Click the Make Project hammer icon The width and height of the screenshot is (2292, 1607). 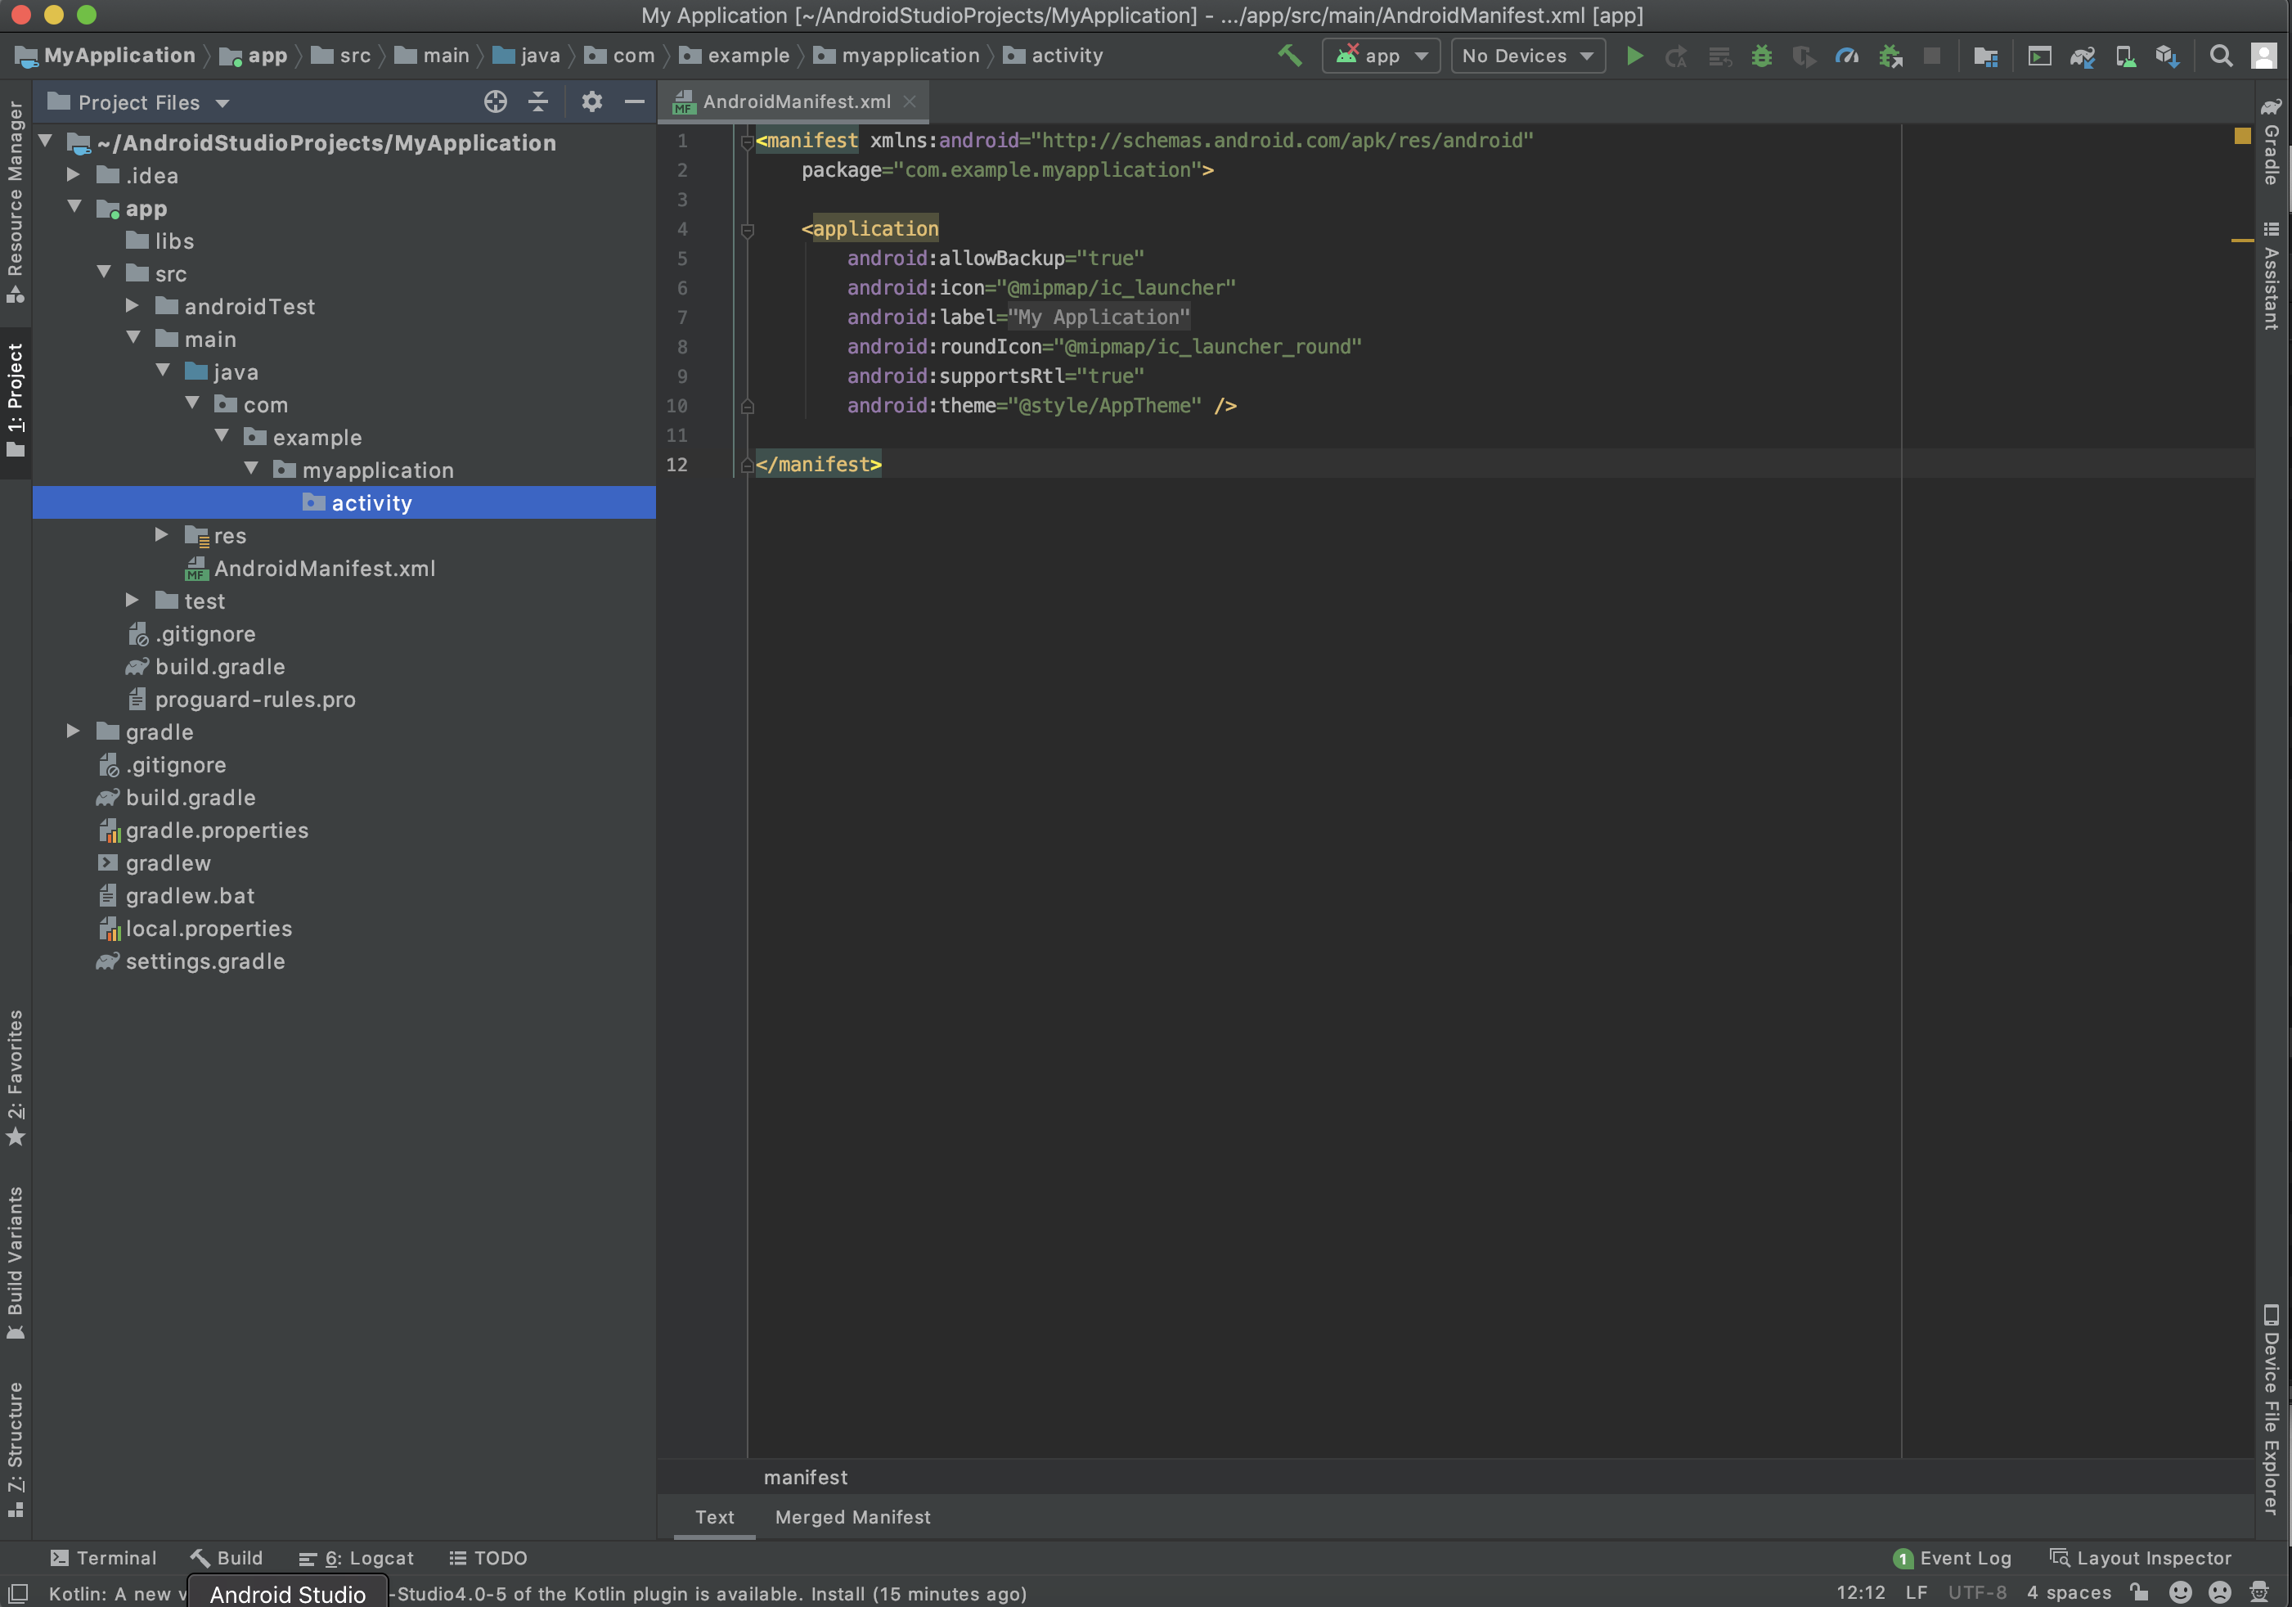tap(1289, 56)
